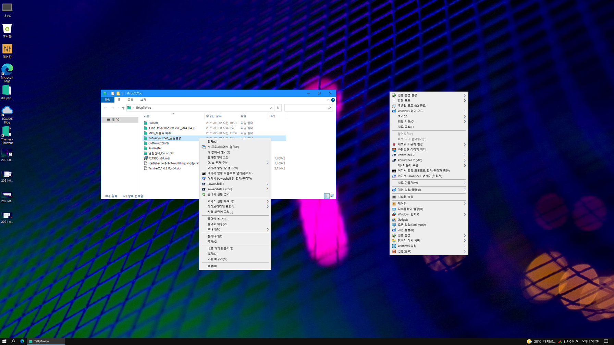Click the Explorer help question mark icon

click(333, 100)
